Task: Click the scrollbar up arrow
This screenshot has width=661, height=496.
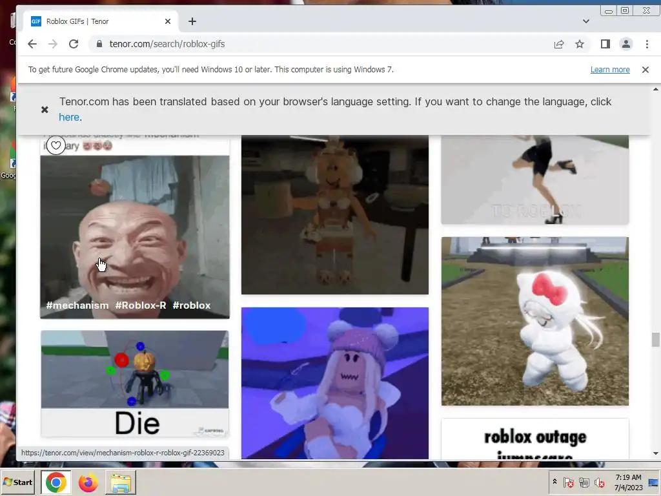Action: (x=656, y=89)
